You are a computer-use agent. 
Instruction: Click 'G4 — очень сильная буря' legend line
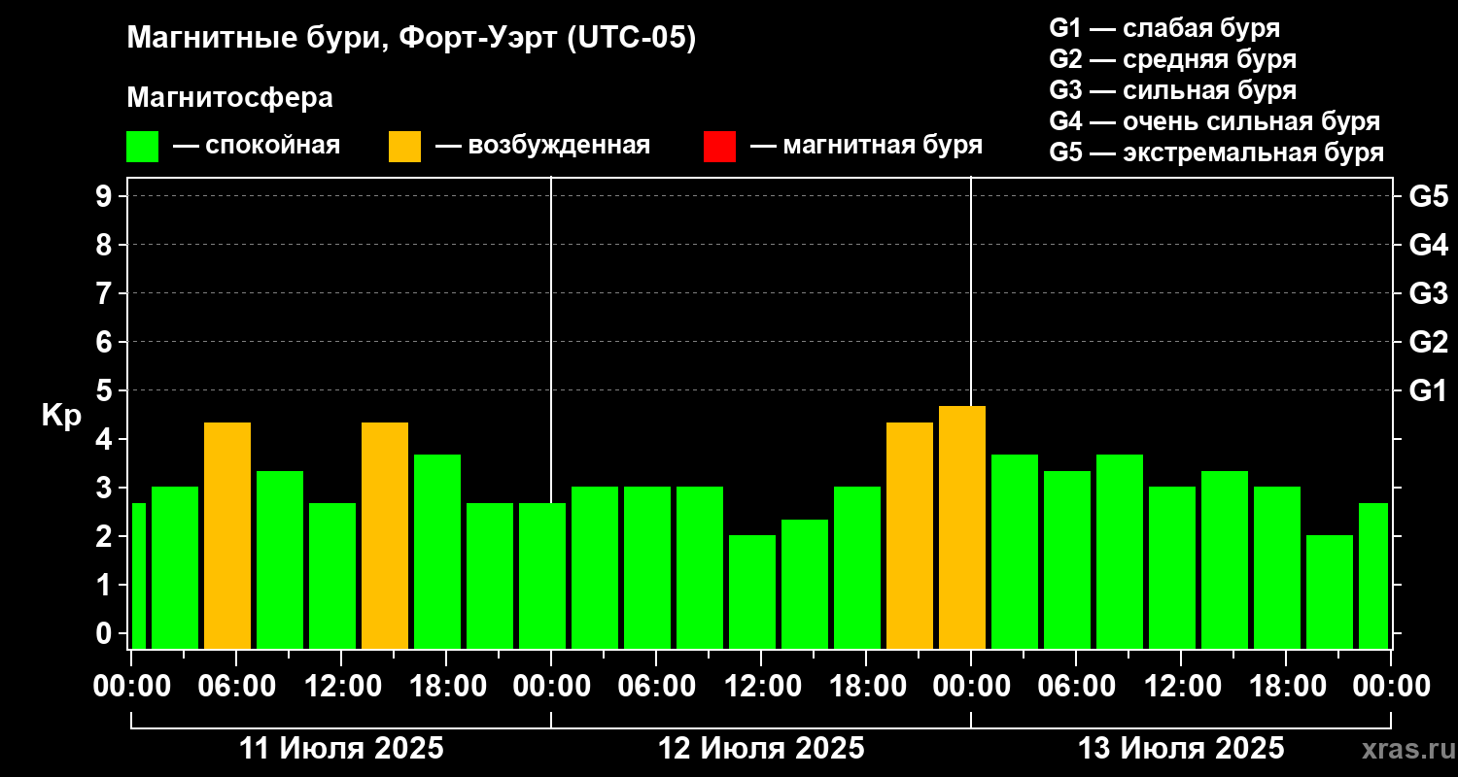tap(1215, 121)
